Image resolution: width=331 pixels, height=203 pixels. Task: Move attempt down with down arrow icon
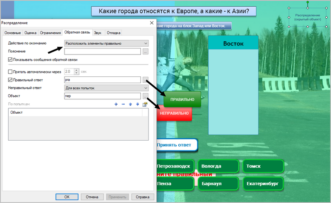137,104
